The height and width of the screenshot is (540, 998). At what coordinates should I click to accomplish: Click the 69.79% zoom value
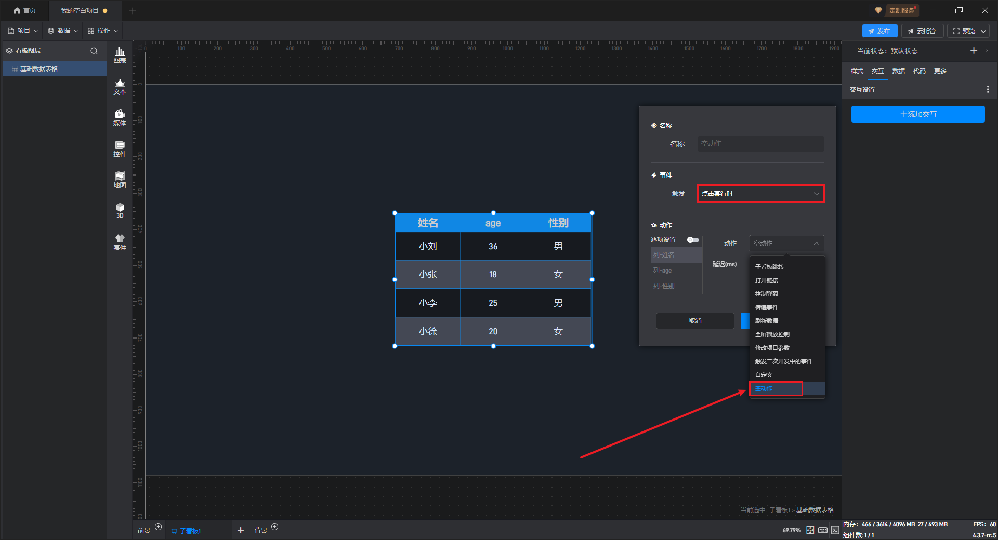tap(792, 530)
